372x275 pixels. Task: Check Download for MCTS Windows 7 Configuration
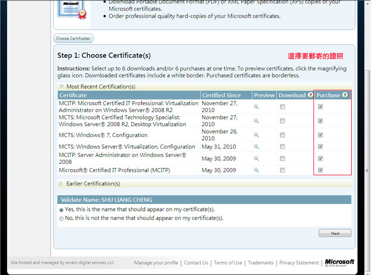[282, 135]
